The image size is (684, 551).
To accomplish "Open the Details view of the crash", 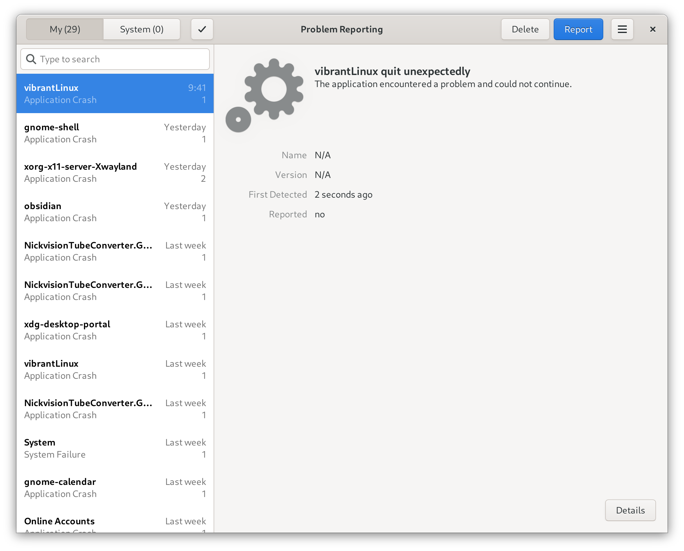I will pyautogui.click(x=630, y=510).
